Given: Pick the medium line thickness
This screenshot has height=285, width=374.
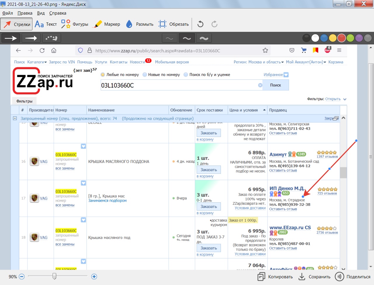Looking at the screenshot, I should [187, 38].
